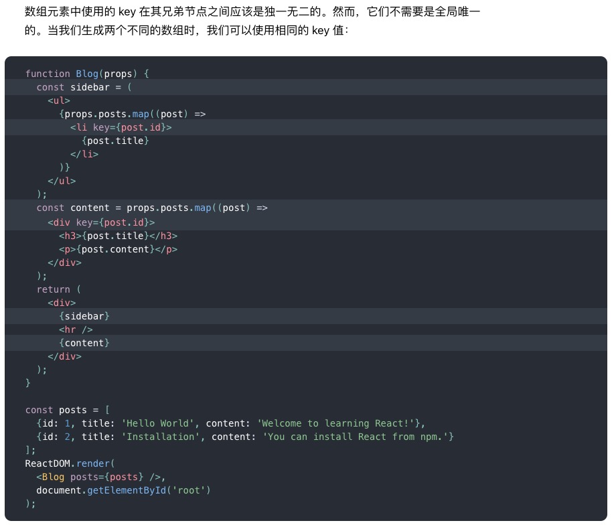Click the '<p>{post.content}</p>' line
Viewport: 614px width, 525px height.
[x=118, y=249]
